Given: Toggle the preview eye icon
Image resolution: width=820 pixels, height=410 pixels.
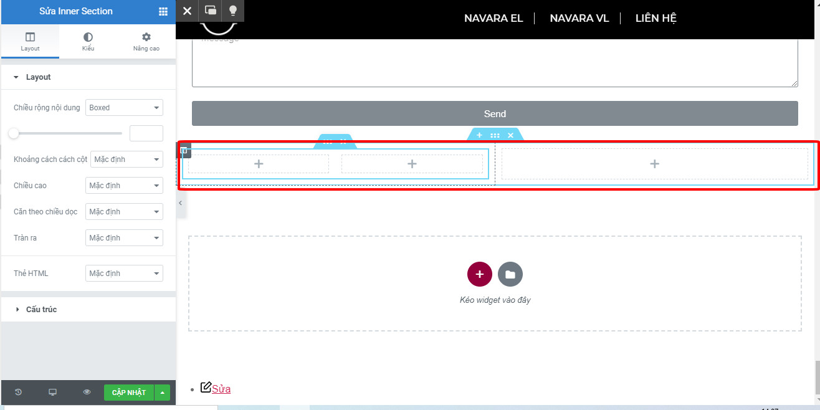Looking at the screenshot, I should 87,392.
